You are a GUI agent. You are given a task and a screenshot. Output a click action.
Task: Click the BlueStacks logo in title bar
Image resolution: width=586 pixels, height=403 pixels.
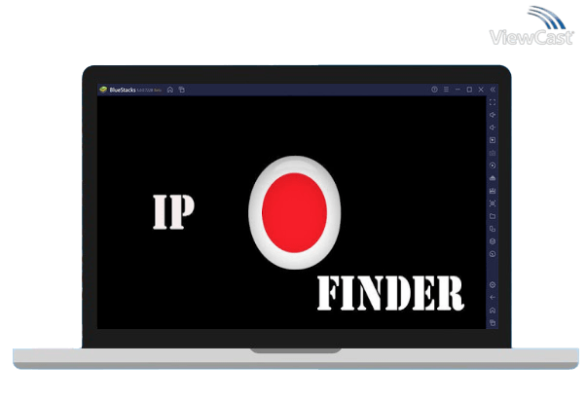pyautogui.click(x=103, y=90)
